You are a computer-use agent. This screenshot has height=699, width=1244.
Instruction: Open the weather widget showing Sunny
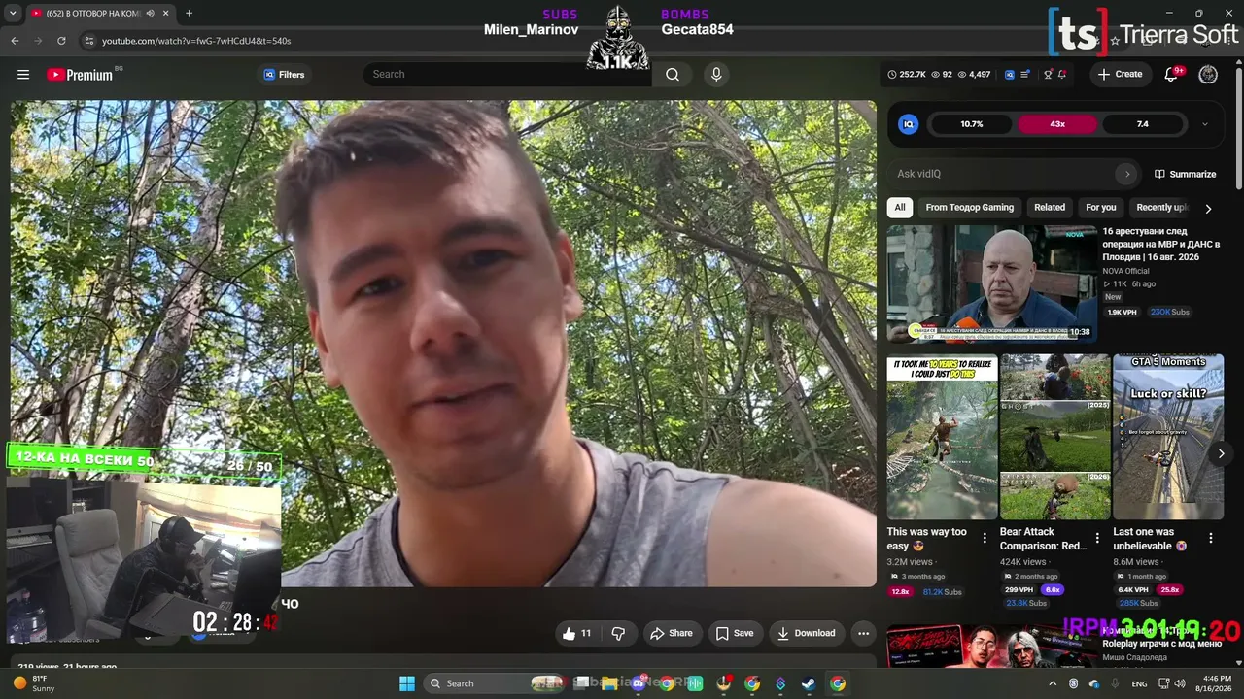[36, 683]
